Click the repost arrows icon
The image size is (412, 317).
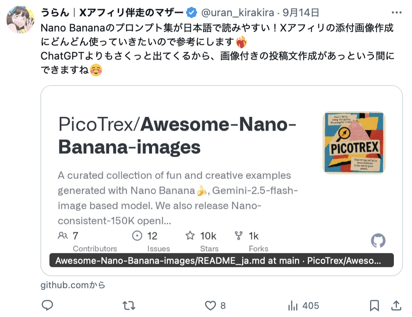click(x=129, y=305)
